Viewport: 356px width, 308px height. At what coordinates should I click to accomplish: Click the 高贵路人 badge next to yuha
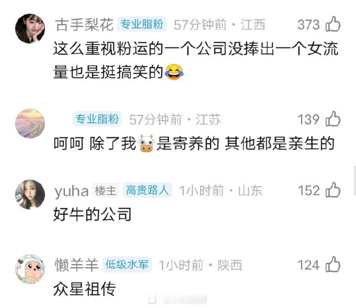148,190
